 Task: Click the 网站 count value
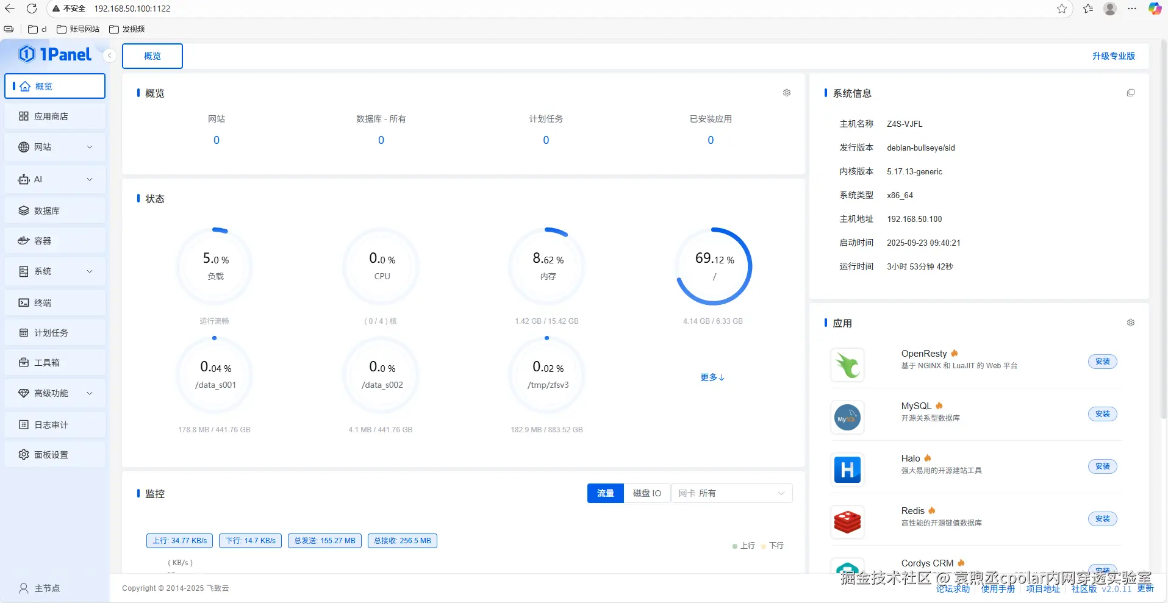(217, 140)
